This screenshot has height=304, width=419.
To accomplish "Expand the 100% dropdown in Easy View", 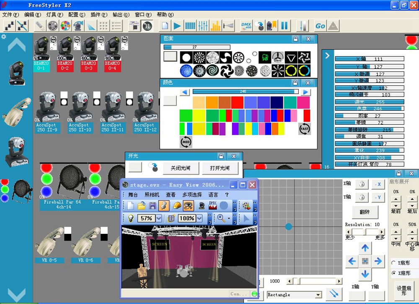I will coord(199,218).
